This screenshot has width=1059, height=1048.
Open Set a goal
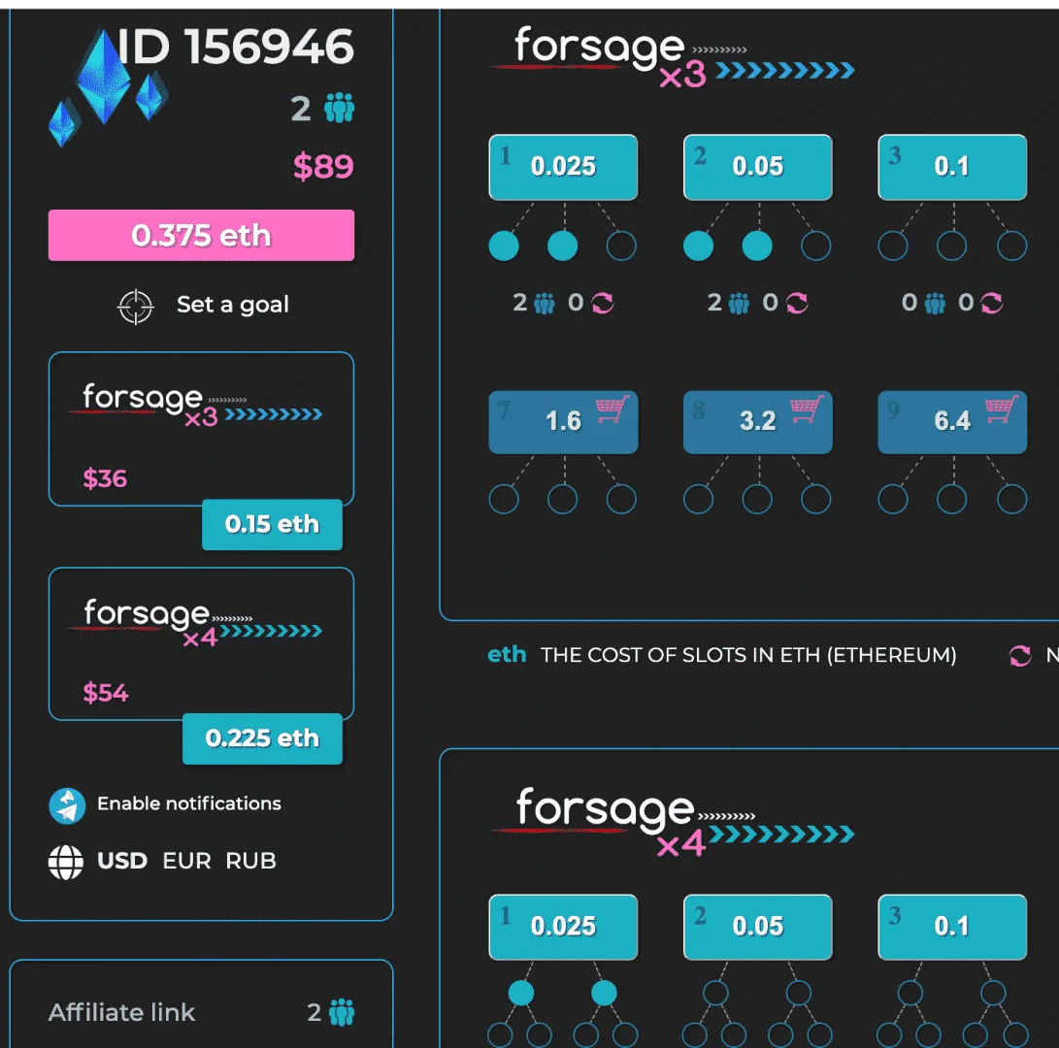pos(232,305)
